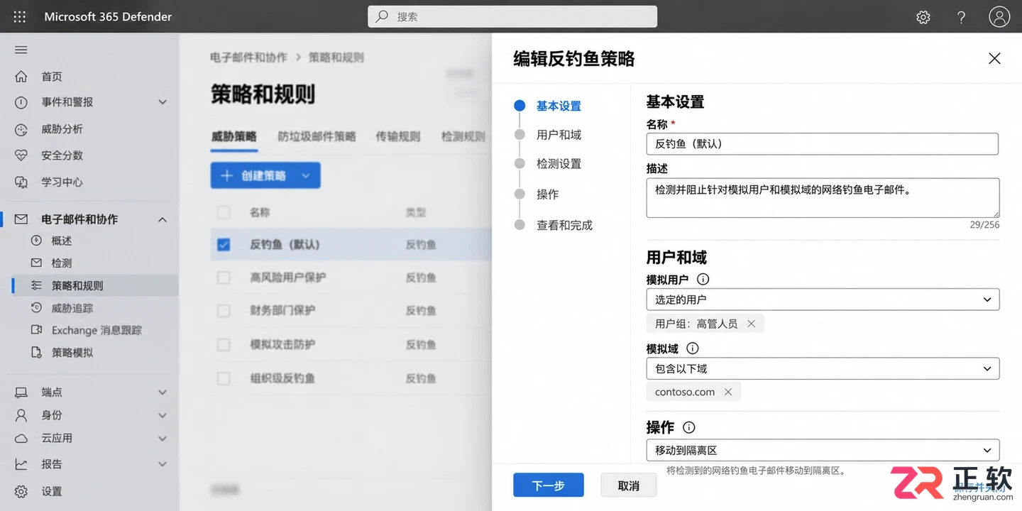The width and height of the screenshot is (1022, 511).
Task: Open 安全分数 heart icon
Action: [21, 155]
